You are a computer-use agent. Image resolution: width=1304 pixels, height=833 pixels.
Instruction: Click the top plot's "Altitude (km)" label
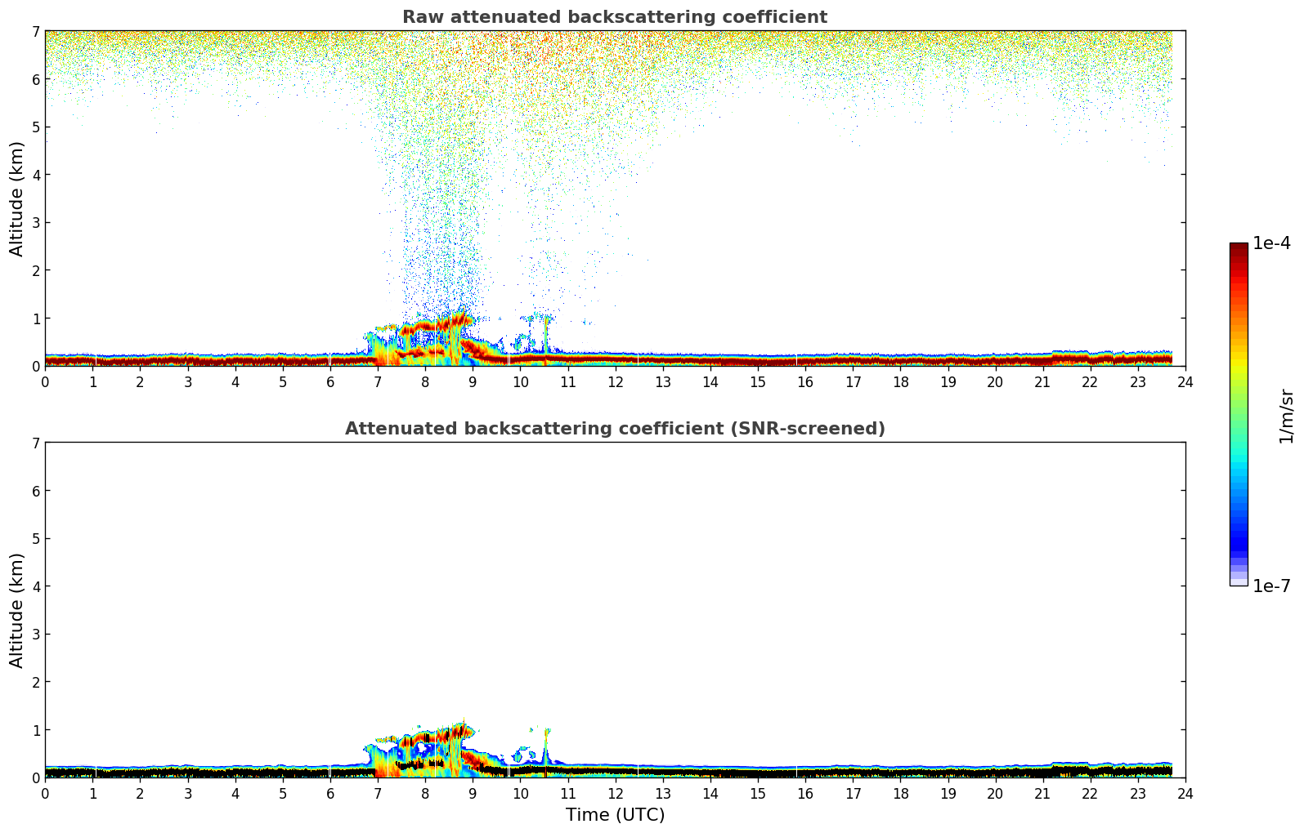pyautogui.click(x=17, y=198)
